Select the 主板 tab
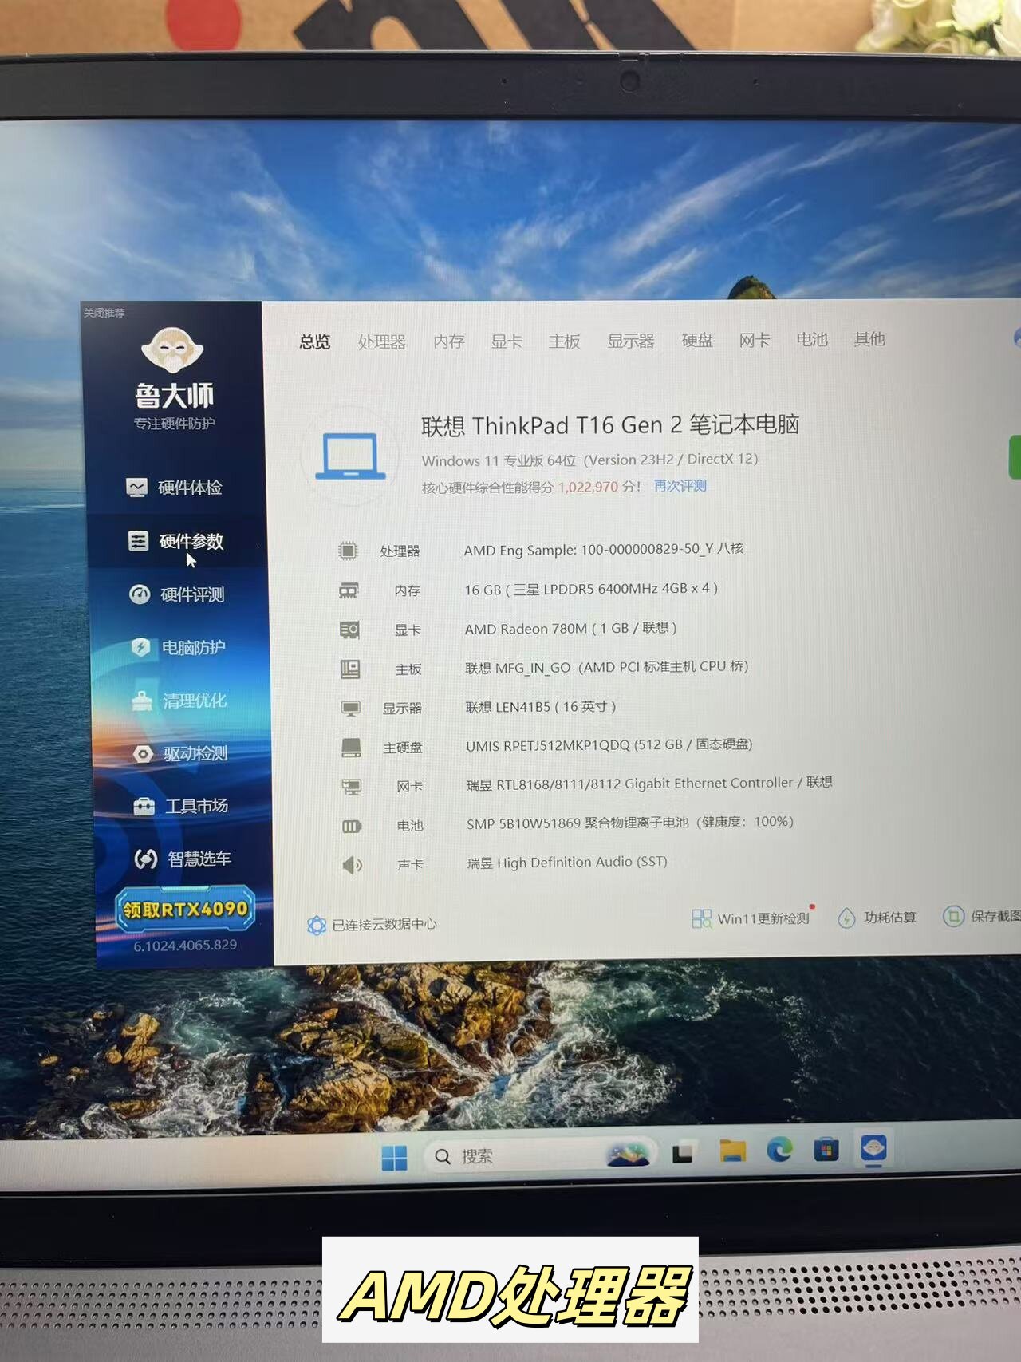Image resolution: width=1021 pixels, height=1362 pixels. [565, 341]
